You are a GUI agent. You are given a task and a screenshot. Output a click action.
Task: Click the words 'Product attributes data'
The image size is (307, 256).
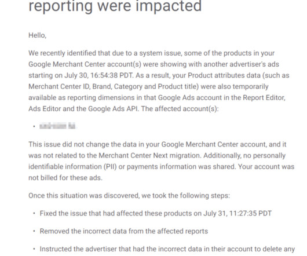pyautogui.click(x=224, y=75)
